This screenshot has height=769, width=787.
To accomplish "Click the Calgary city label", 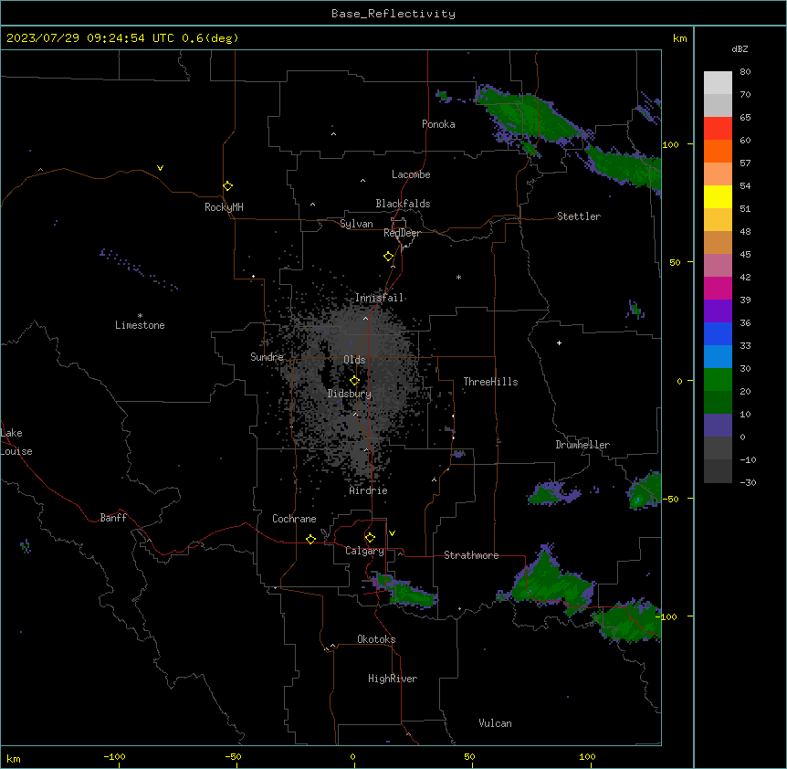I will coord(364,551).
